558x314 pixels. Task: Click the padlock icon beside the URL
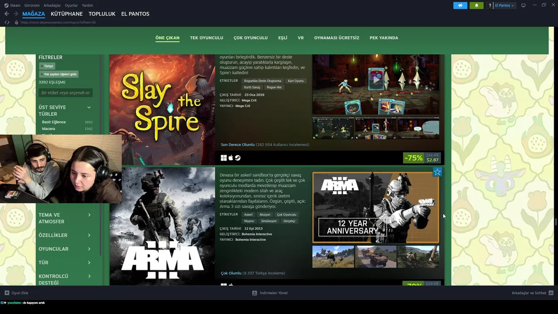click(17, 22)
